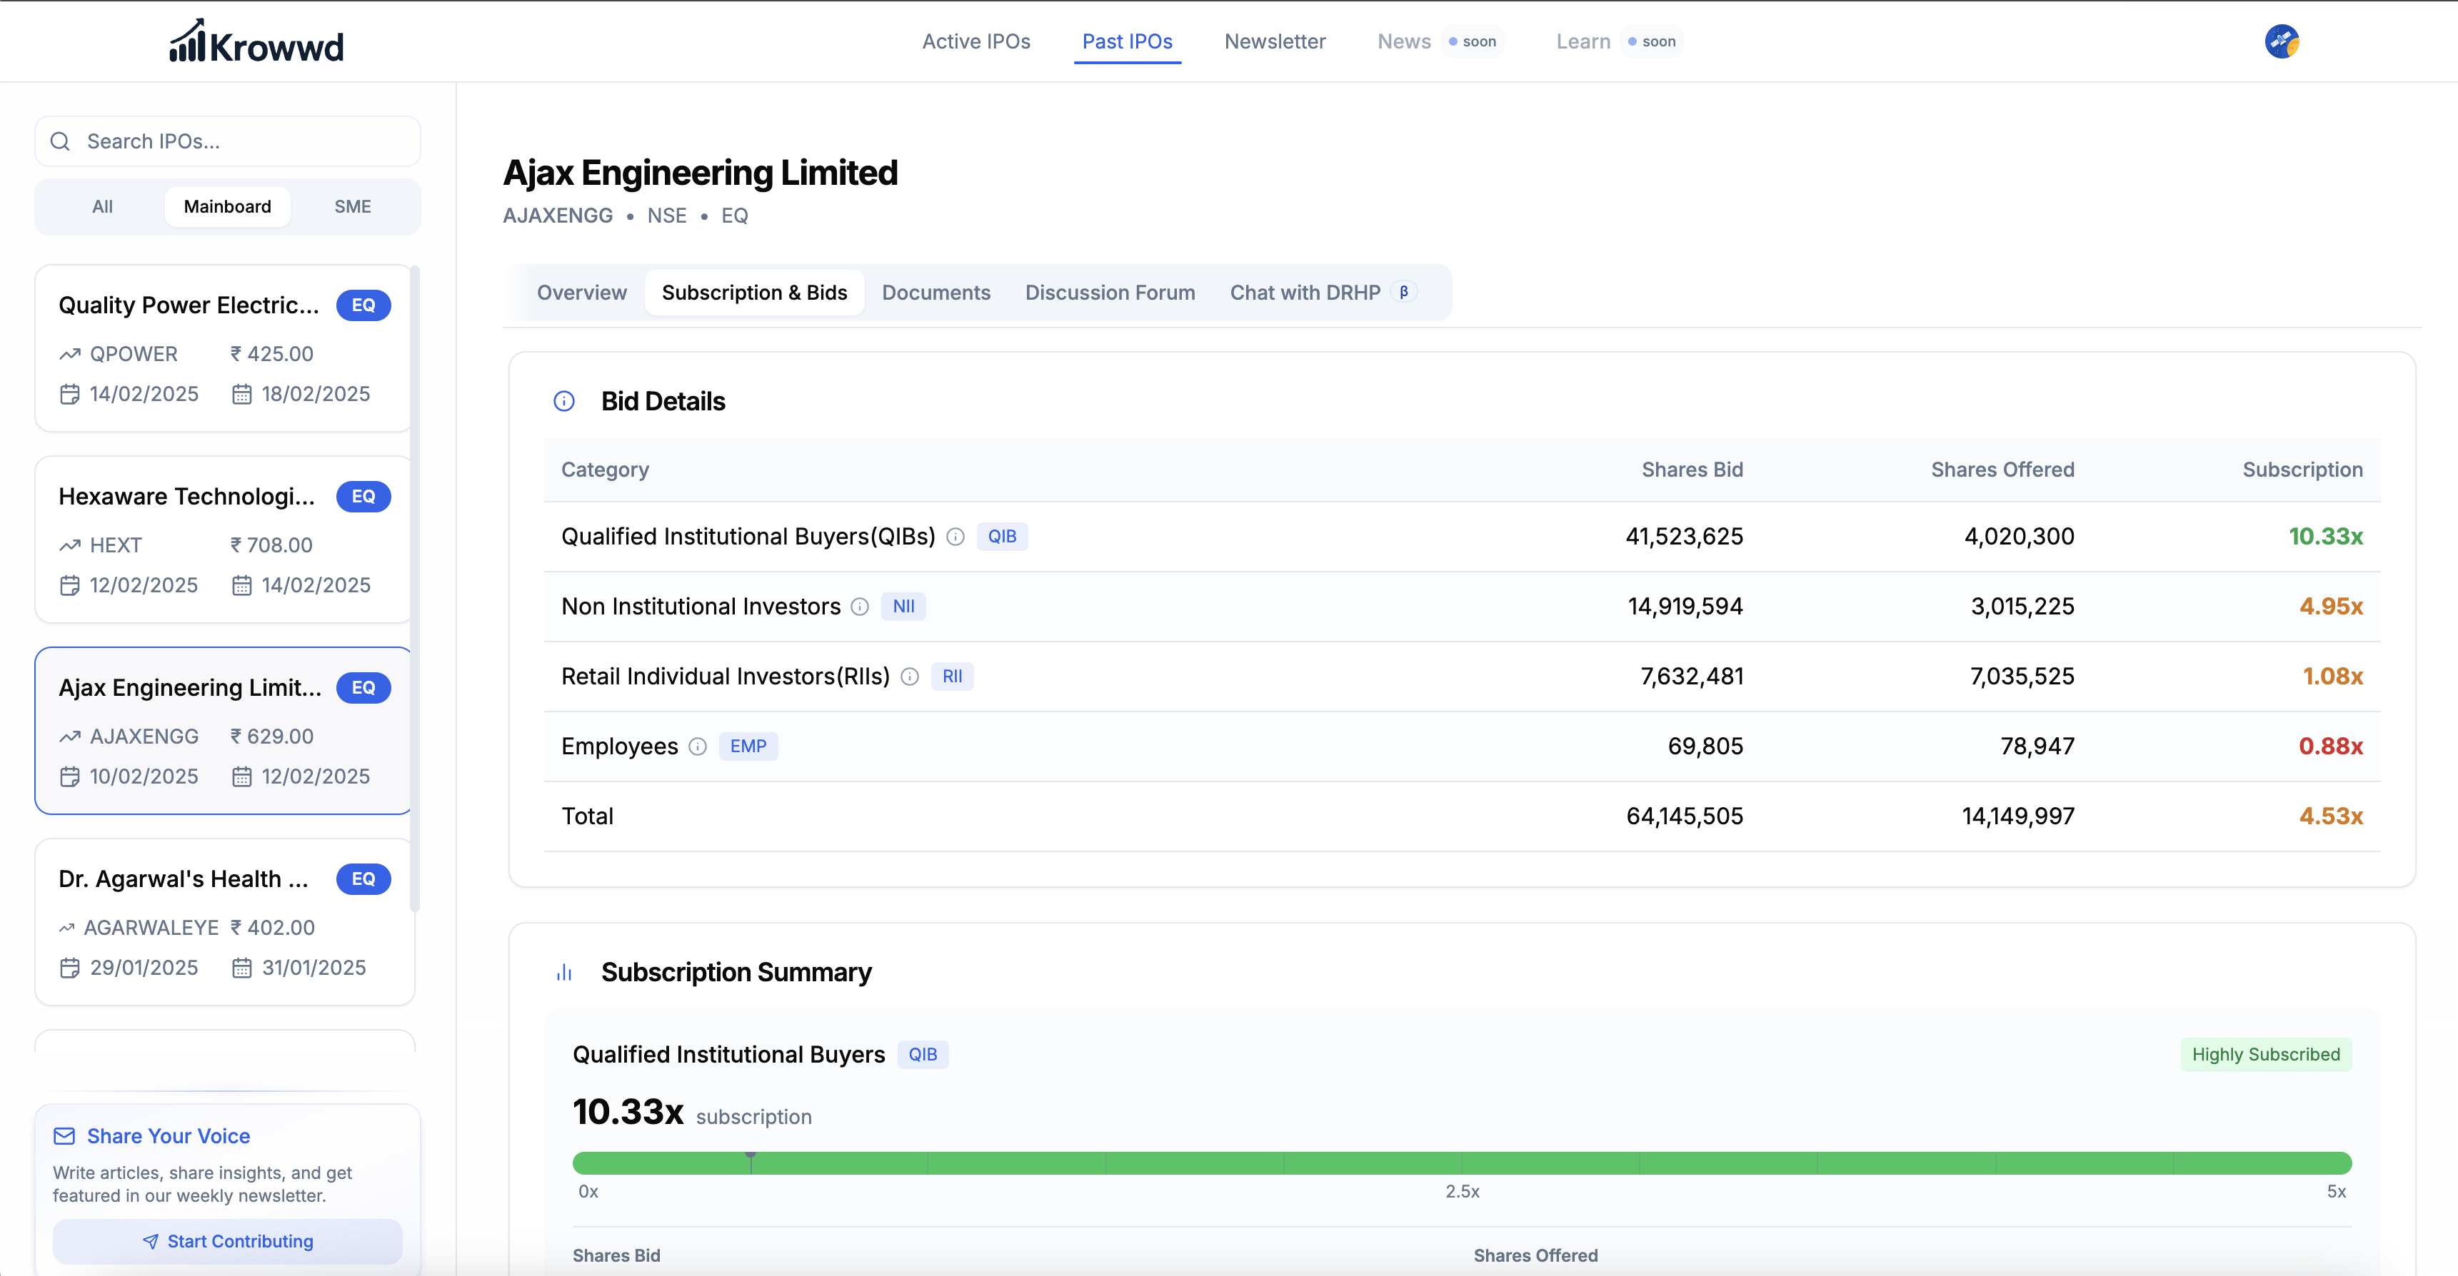Go to Active IPOs page

click(x=975, y=42)
